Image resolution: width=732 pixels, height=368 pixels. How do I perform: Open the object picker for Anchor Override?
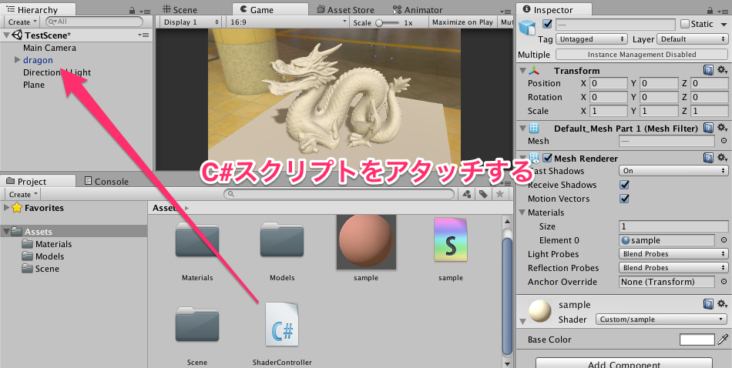724,282
